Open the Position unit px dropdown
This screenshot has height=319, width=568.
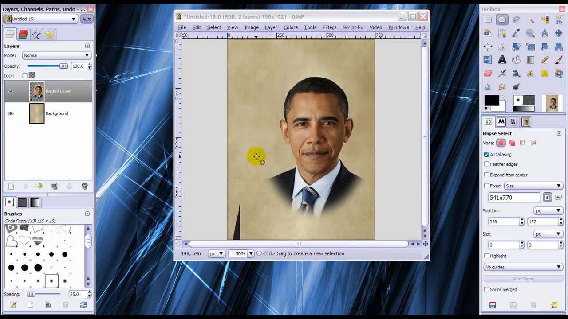pyautogui.click(x=548, y=211)
